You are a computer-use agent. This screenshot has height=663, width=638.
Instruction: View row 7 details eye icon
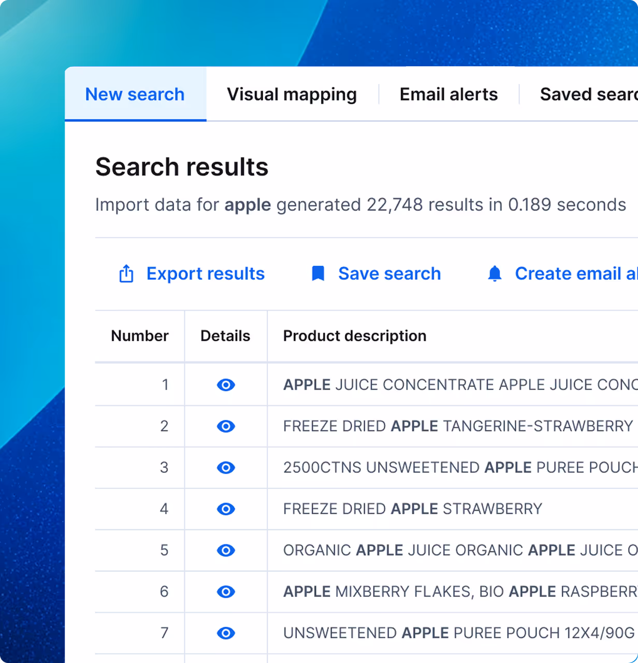pyautogui.click(x=226, y=633)
